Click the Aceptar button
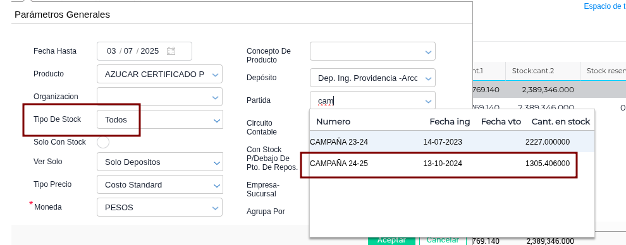 (x=391, y=240)
